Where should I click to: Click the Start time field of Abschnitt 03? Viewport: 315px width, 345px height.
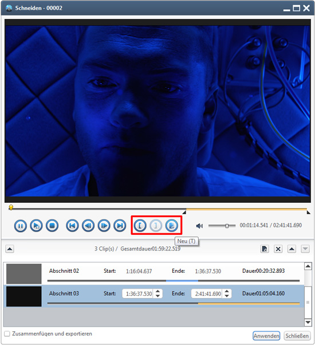coord(138,294)
